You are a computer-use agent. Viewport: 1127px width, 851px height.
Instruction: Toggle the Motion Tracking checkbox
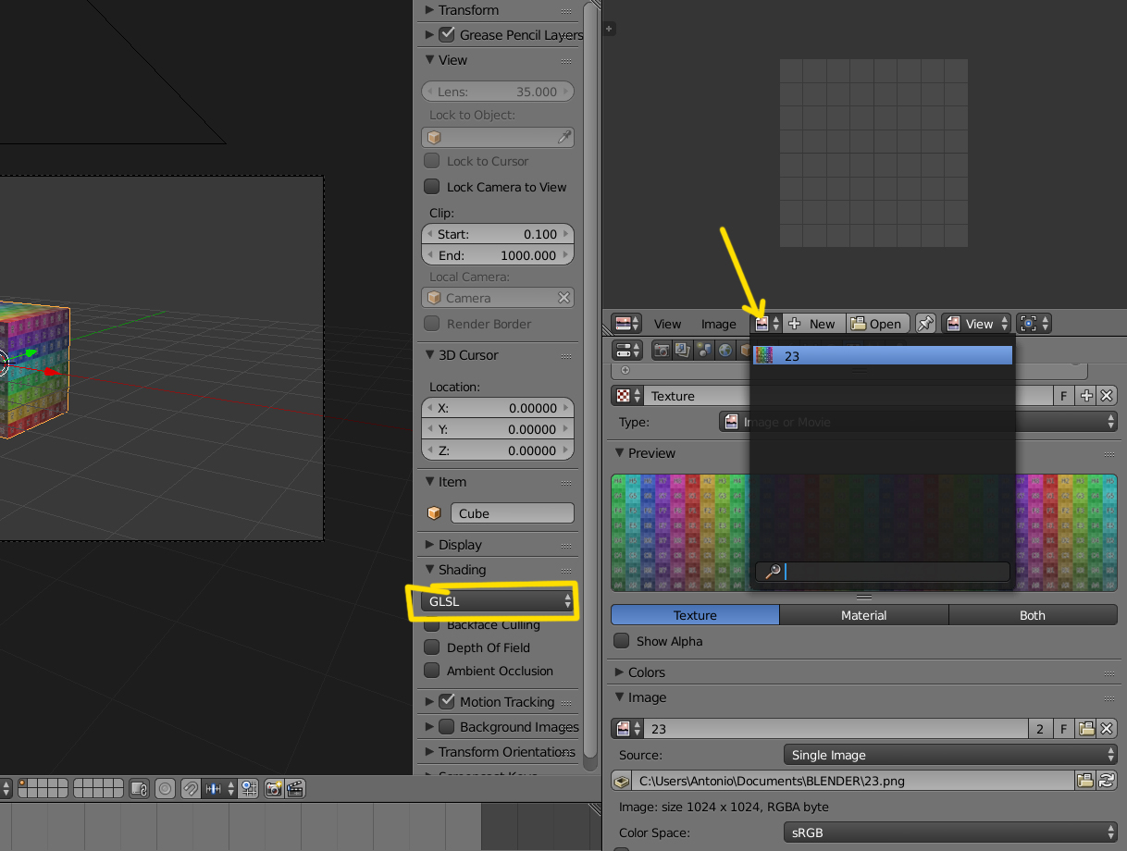point(447,701)
